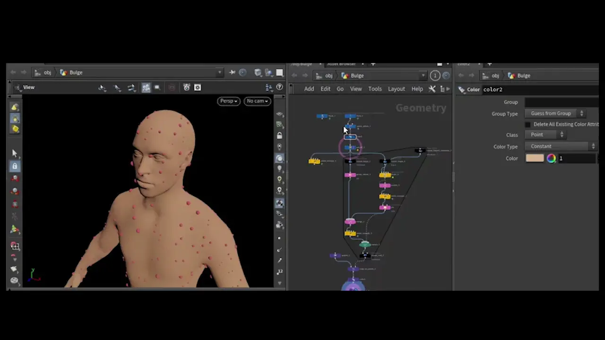Open the Tools menu in the network editor
Viewport: 605px width, 340px height.
[x=375, y=89]
